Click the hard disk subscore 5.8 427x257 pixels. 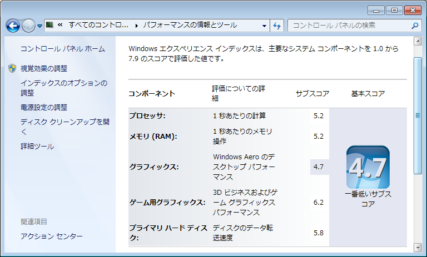tap(319, 233)
